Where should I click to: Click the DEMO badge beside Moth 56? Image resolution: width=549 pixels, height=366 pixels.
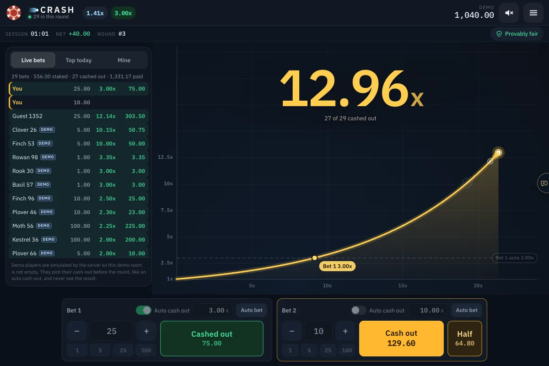pyautogui.click(x=44, y=226)
